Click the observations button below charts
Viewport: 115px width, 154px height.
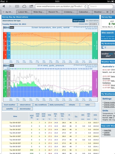click(x=25, y=105)
